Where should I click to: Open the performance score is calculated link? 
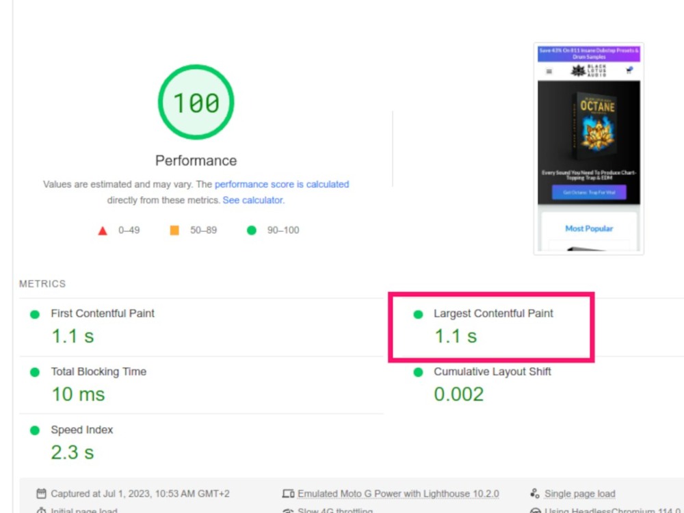(282, 184)
